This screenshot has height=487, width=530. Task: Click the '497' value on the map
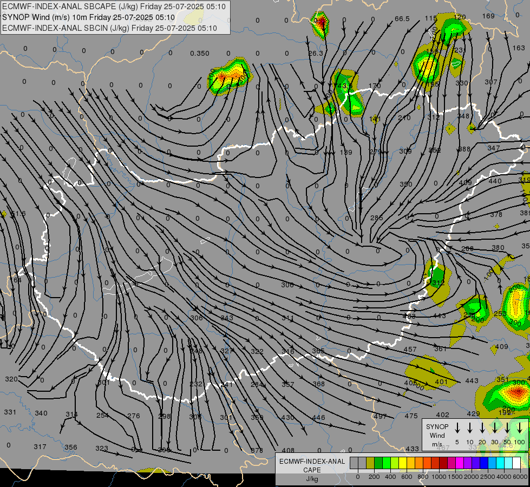[x=380, y=416]
